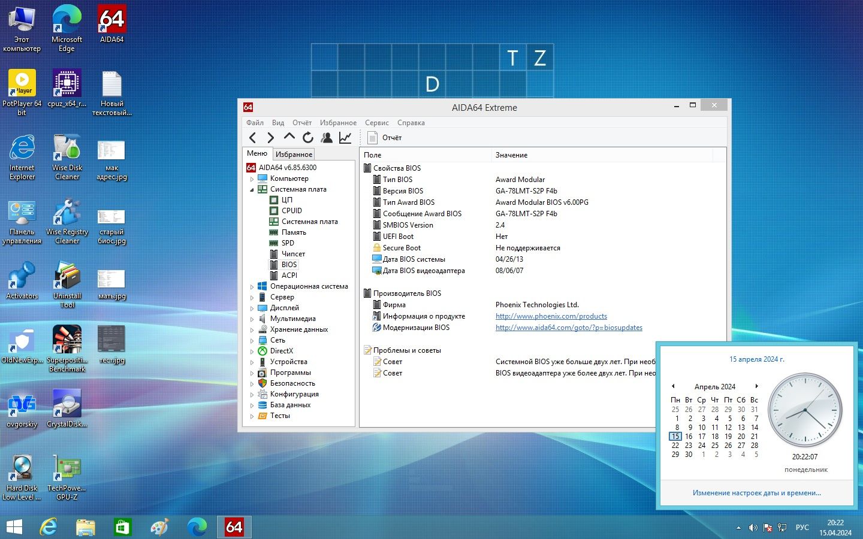Go forward with the AIDA64 forward arrow
This screenshot has height=539, width=863.
[x=270, y=138]
